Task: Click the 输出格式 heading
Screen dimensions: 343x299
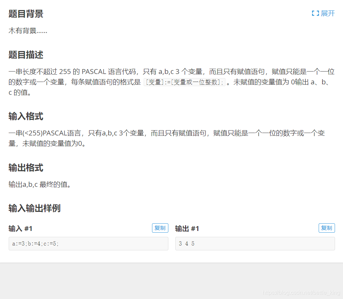Action: point(26,168)
